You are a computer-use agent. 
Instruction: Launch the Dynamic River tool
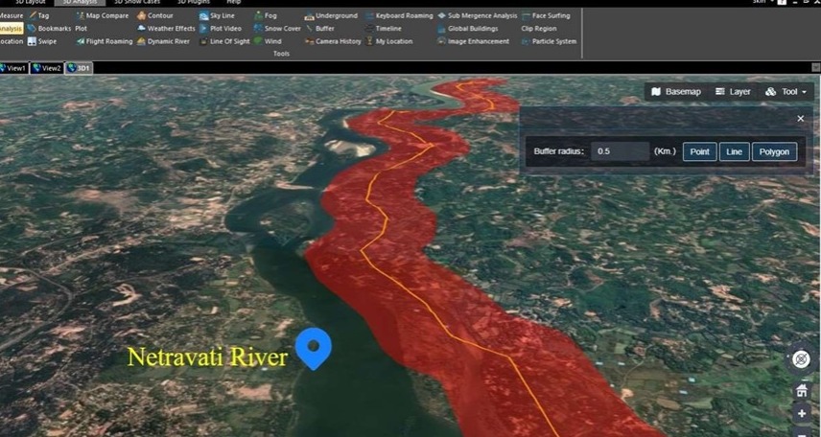[167, 41]
